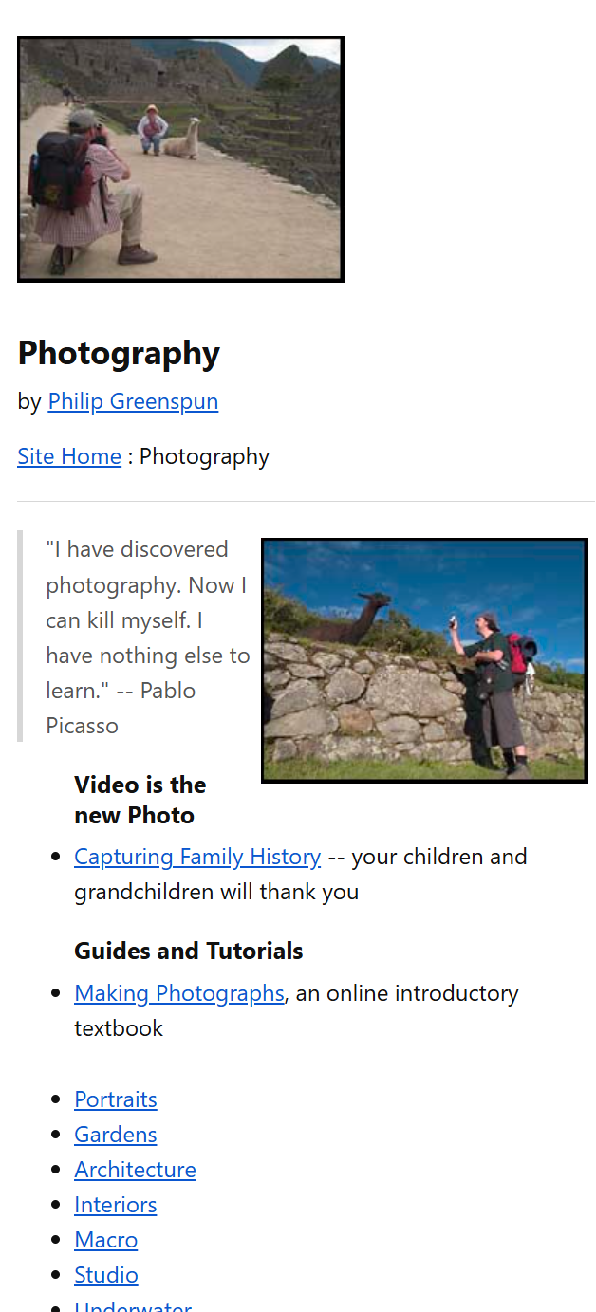Open Philip Greenspun author link
The width and height of the screenshot is (596, 1312).
tap(133, 401)
